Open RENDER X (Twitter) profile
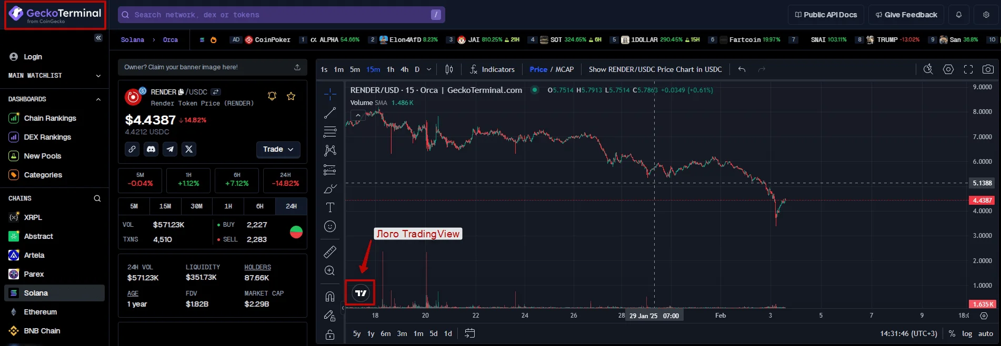 pyautogui.click(x=189, y=149)
